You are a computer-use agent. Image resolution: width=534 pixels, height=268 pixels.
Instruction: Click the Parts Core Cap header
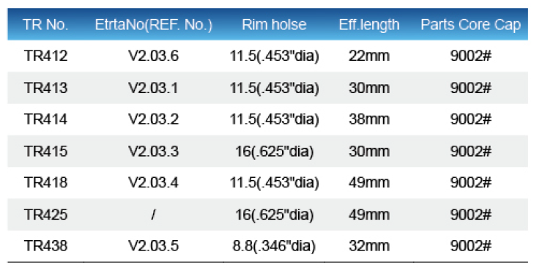coord(471,25)
